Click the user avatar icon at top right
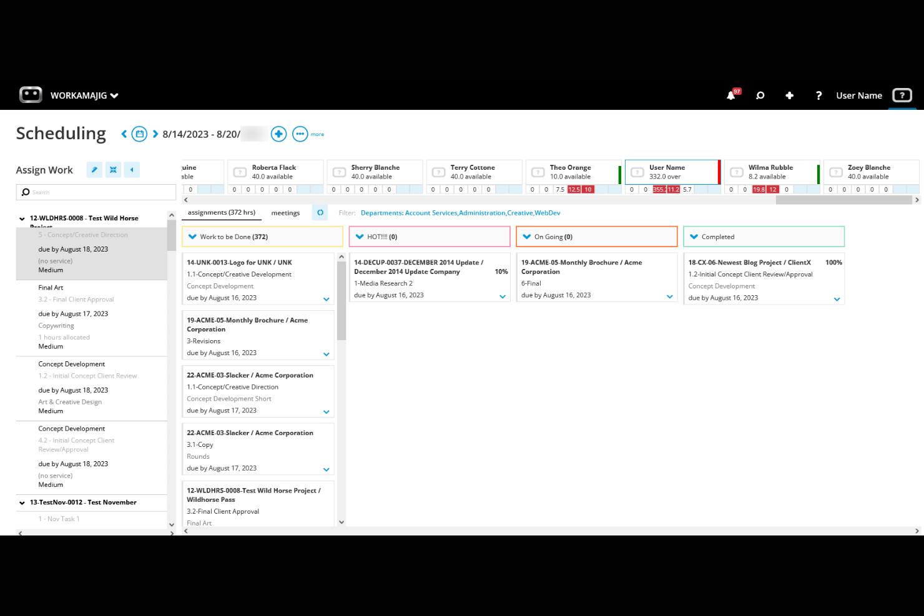The height and width of the screenshot is (616, 924). click(902, 95)
